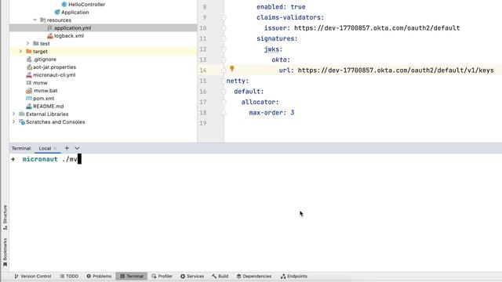The height and width of the screenshot is (282, 502).
Task: Click the README.md file icon
Action: pos(29,107)
